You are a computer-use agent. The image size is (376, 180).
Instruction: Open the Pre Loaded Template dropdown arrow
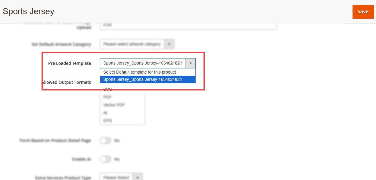coord(191,63)
